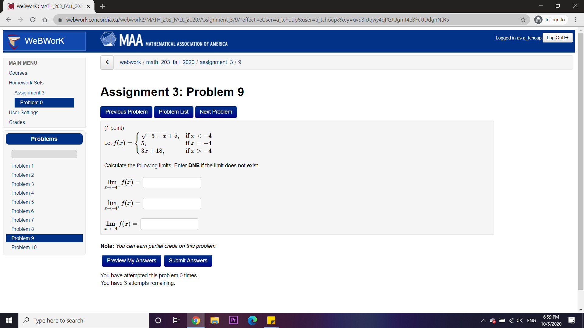Open the Chrome three-dot menu
This screenshot has height=328, width=584.
click(x=575, y=20)
